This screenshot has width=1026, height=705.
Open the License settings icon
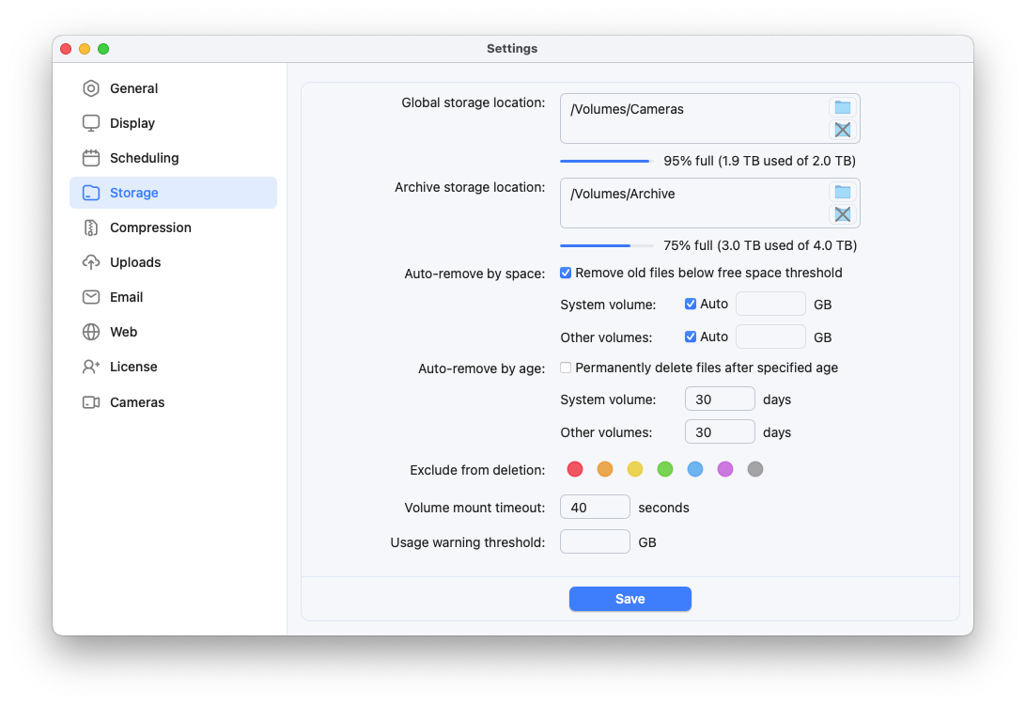tap(90, 367)
